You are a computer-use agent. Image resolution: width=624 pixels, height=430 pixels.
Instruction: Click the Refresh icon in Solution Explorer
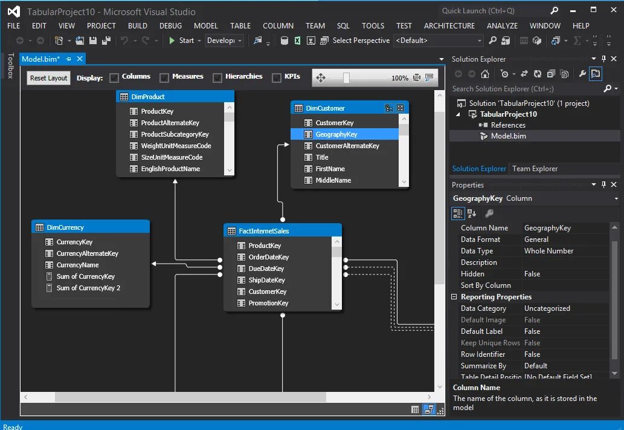pos(537,74)
